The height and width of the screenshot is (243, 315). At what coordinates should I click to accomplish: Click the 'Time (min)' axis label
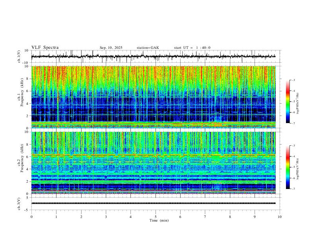coord(159,220)
